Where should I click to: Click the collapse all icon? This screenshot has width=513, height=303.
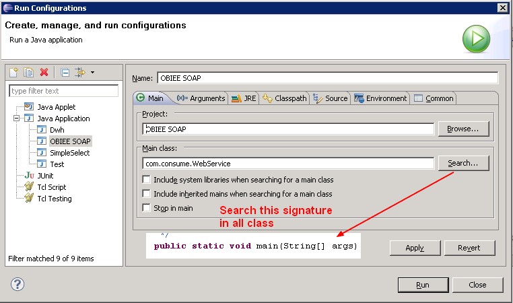pyautogui.click(x=65, y=73)
